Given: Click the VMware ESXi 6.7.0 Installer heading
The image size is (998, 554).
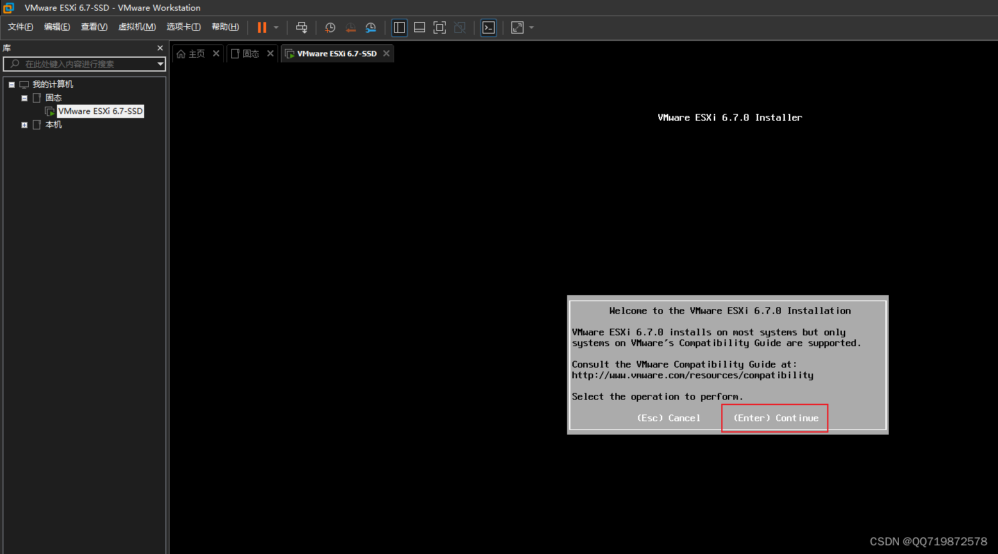Looking at the screenshot, I should 730,117.
